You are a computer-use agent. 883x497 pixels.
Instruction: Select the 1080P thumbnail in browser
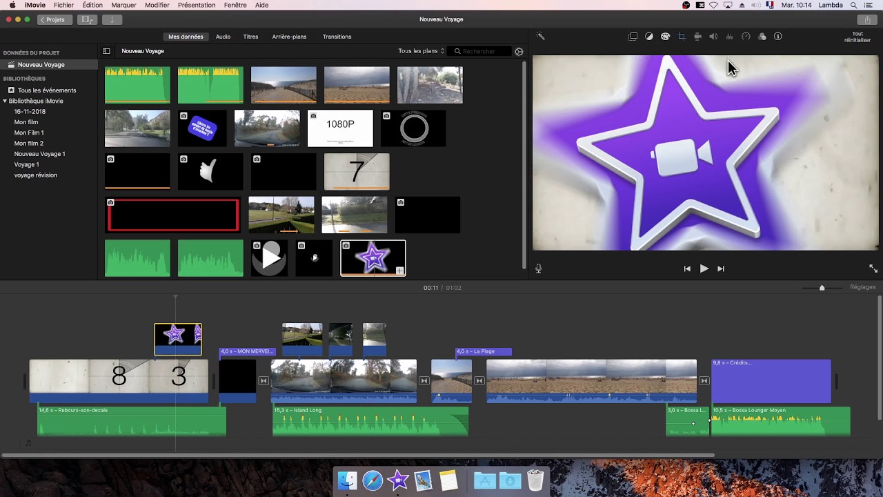click(x=340, y=128)
